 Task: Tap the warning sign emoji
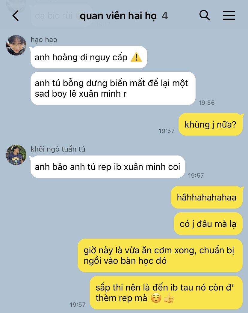click(x=136, y=57)
